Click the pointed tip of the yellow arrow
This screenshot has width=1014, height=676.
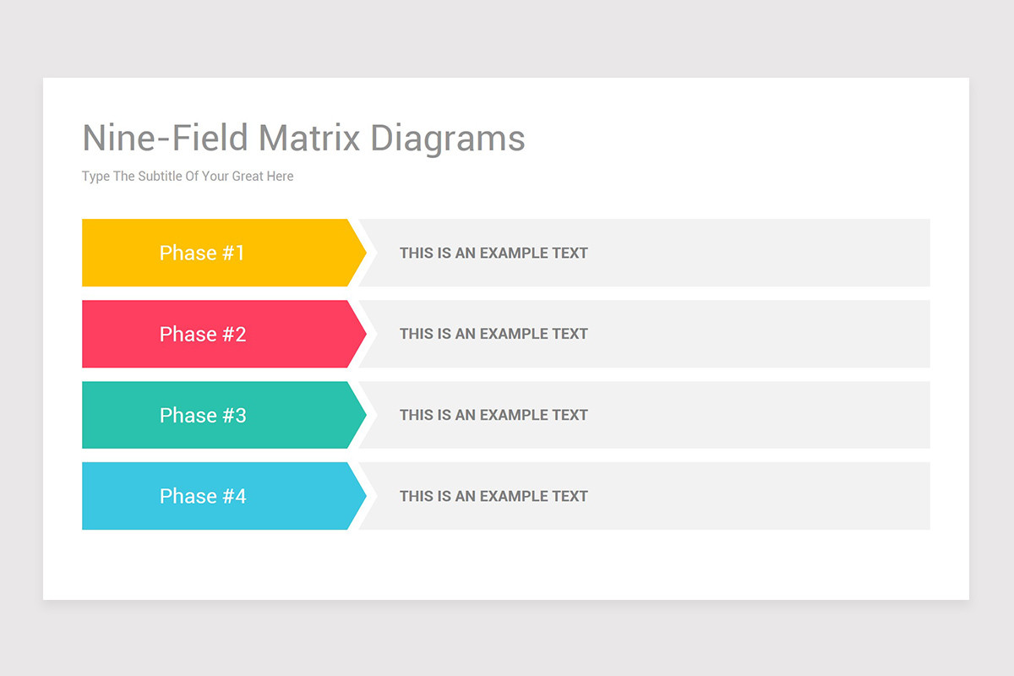[x=361, y=253]
